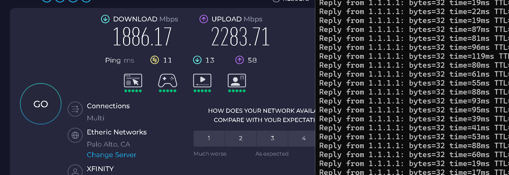Click the Multi connections setting
Screen dimensions: 509x175
tap(96, 118)
